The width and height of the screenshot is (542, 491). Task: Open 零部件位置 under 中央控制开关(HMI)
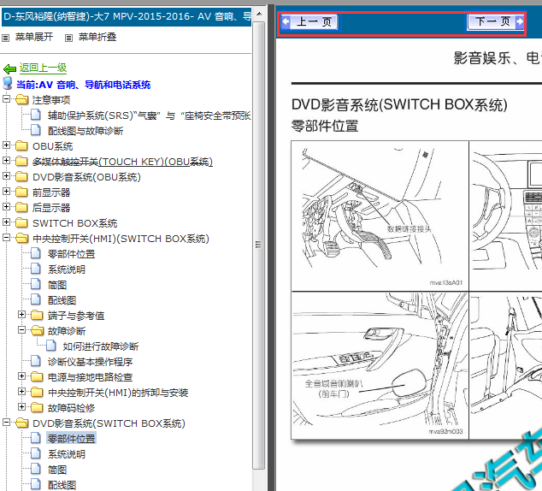[x=71, y=254]
